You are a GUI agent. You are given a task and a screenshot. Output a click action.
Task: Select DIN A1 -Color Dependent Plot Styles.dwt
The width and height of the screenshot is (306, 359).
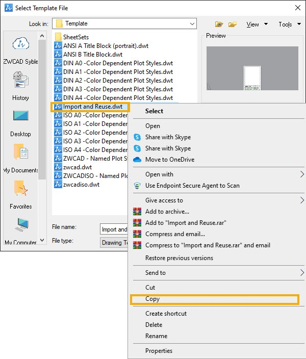113,72
